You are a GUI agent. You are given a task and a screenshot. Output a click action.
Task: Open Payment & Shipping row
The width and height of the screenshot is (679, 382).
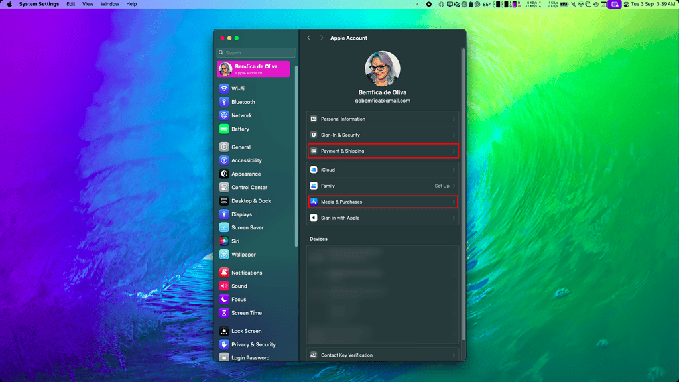pyautogui.click(x=383, y=151)
